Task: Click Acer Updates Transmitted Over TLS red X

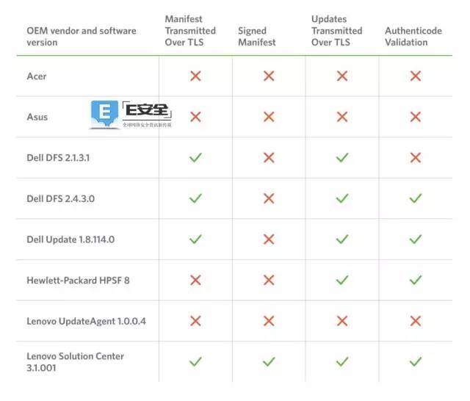Action: 342,76
